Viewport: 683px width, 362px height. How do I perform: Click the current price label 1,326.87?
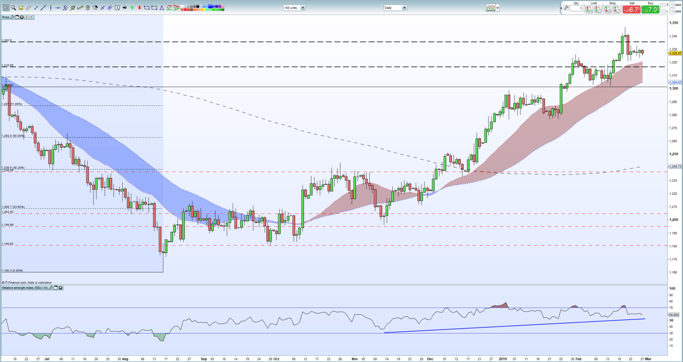[675, 53]
